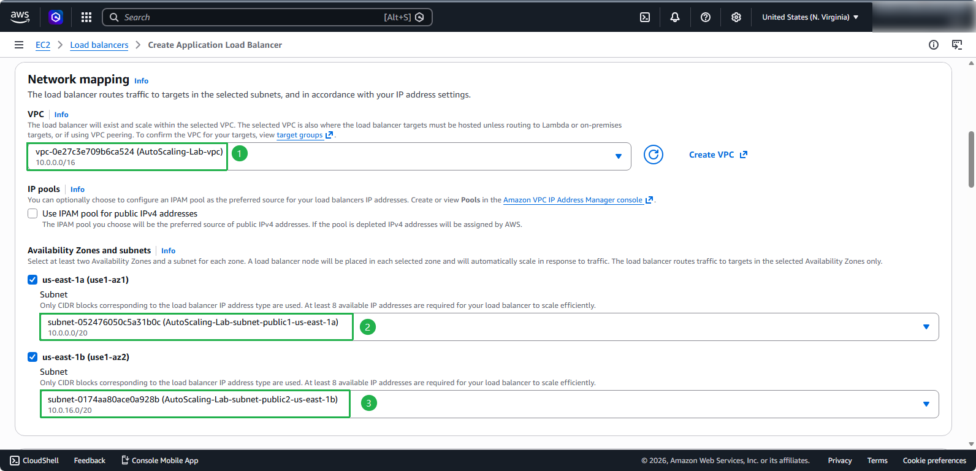Open the services grid menu

click(x=86, y=17)
